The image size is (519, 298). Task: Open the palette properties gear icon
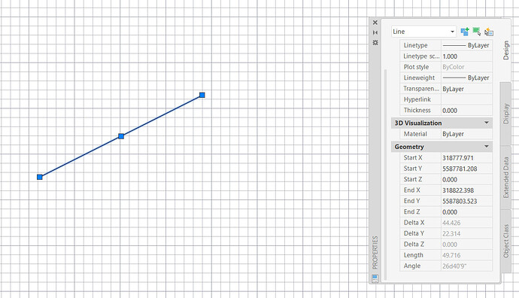click(x=375, y=43)
